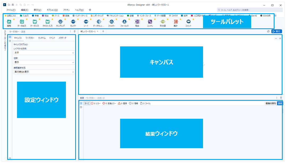Select the データ入力 tool icon
287x163 pixels.
click(x=35, y=22)
